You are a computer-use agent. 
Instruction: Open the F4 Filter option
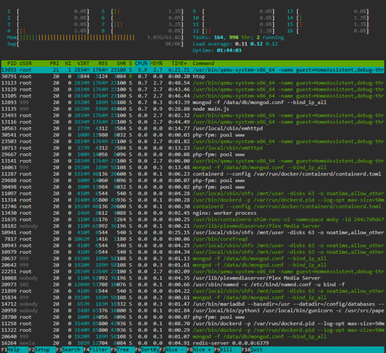(97, 350)
